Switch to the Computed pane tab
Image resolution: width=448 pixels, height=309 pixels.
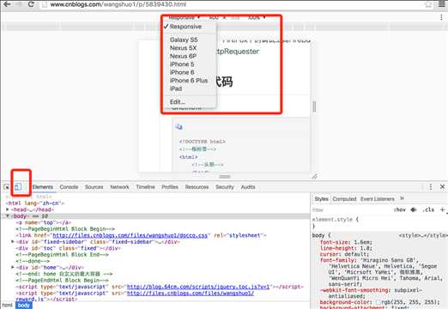click(x=344, y=199)
